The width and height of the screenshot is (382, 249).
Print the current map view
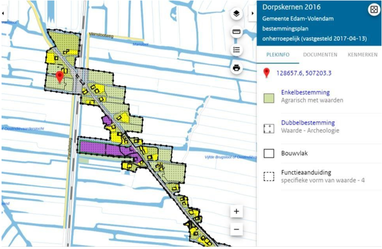(x=236, y=68)
